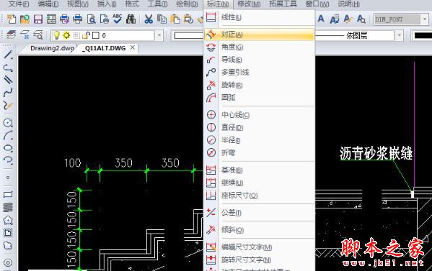
Task: Click the text find magnifier A icon
Action: click(x=361, y=19)
